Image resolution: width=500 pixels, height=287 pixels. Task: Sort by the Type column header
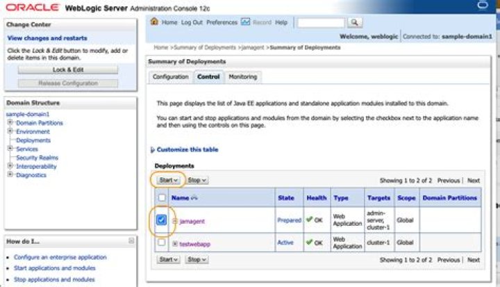(341, 197)
